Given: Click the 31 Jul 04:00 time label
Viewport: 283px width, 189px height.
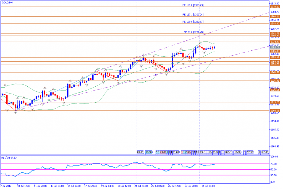Looking at the screenshot, I should tap(208, 186).
